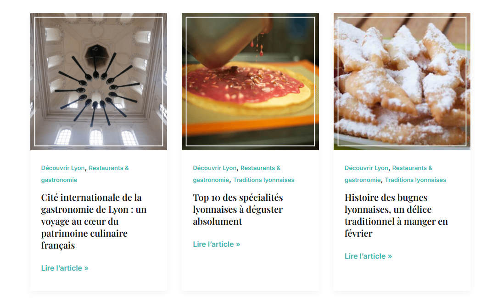Screen dimensions: 503x301
Task: Click 'Découvrir Lyon' category in middle card
Action: (x=215, y=168)
